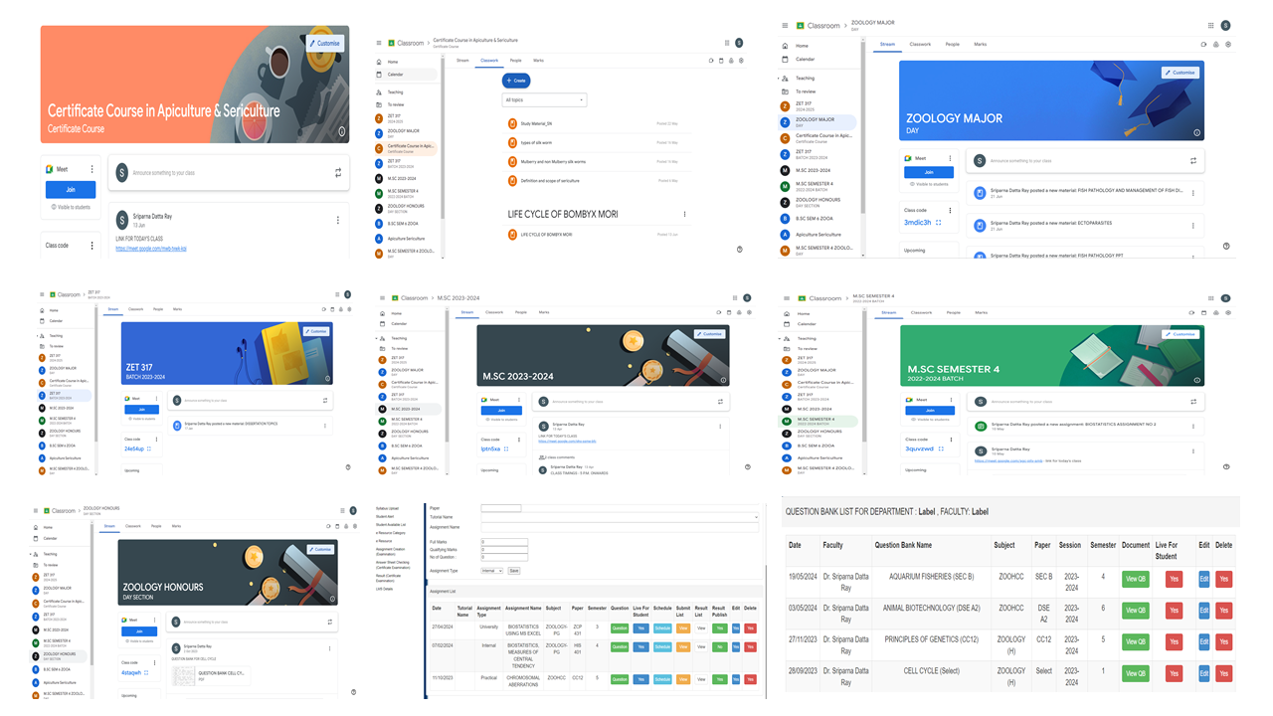Viewport: 1273px width, 716px height.
Task: Expand Teaching section in ZOOLOGY MAJOR sidebar
Action: pos(779,78)
